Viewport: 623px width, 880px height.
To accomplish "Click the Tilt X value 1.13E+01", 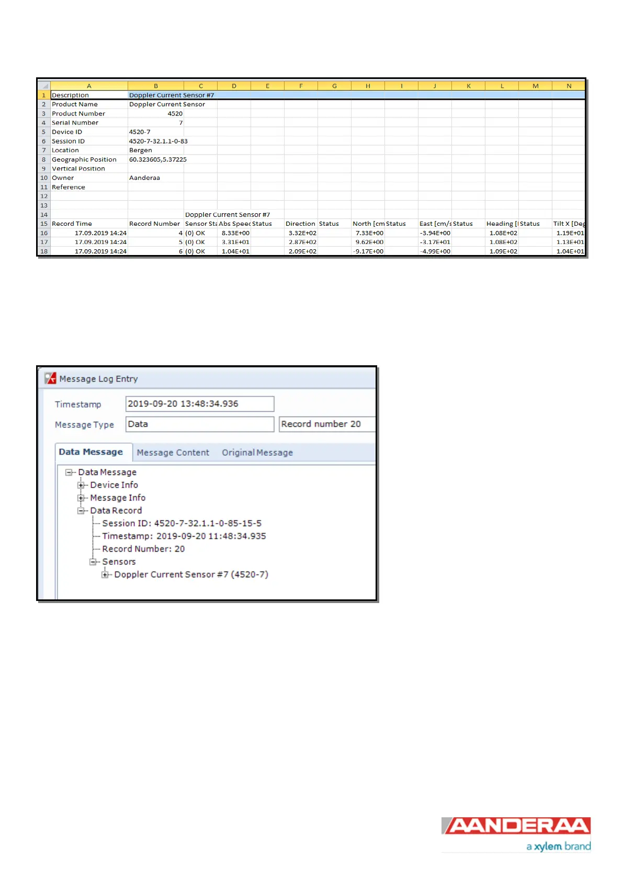I will tap(569, 242).
